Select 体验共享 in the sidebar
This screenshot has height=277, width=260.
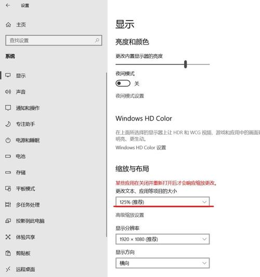(x=25, y=237)
